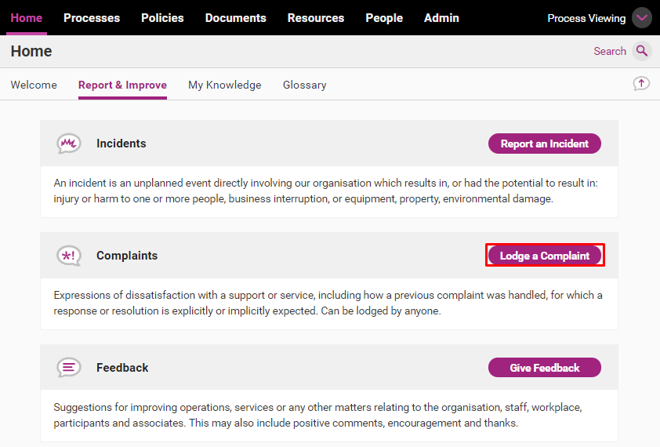
Task: Select the Home menu item
Action: 27,17
